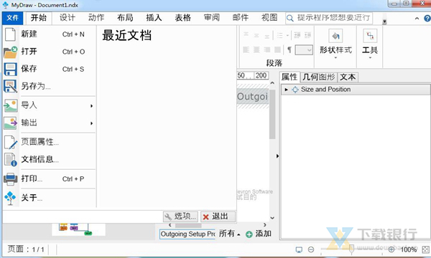Click the page thumbnail preview
The width and height of the screenshot is (431, 258).
click(x=78, y=230)
